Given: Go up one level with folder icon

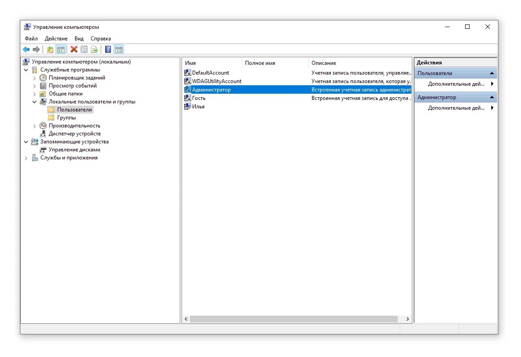Looking at the screenshot, I should 50,50.
